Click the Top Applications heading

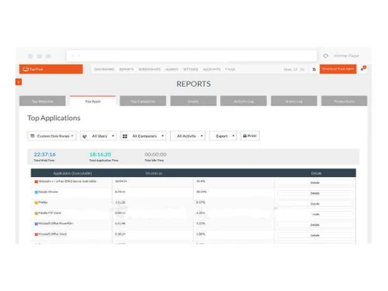(54, 118)
